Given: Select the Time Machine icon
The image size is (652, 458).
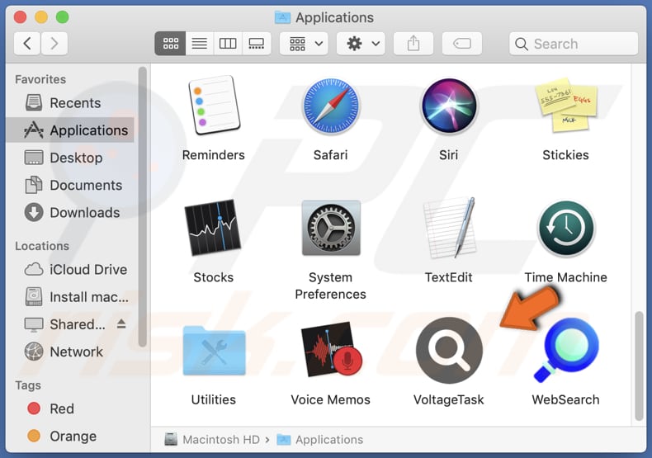Looking at the screenshot, I should pyautogui.click(x=566, y=228).
